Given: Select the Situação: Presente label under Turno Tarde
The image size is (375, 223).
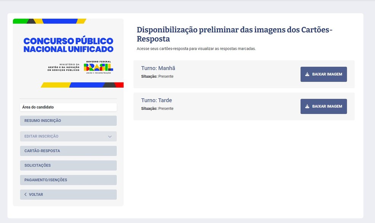Looking at the screenshot, I should tap(157, 109).
